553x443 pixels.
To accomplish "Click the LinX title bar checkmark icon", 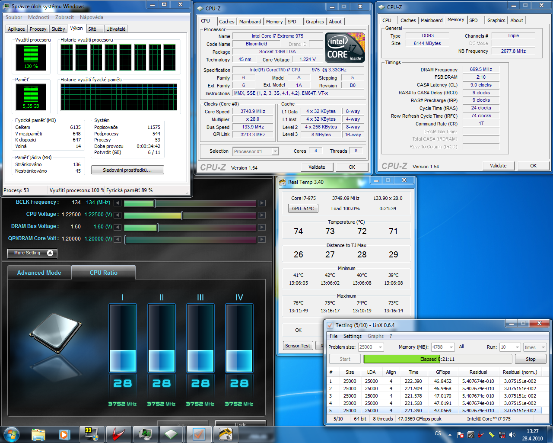I will click(330, 325).
